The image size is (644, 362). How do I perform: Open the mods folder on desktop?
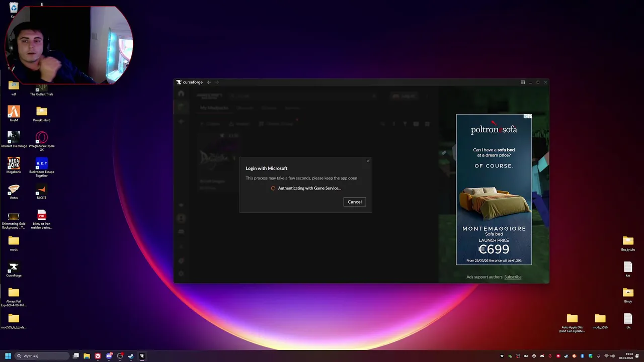click(x=14, y=243)
